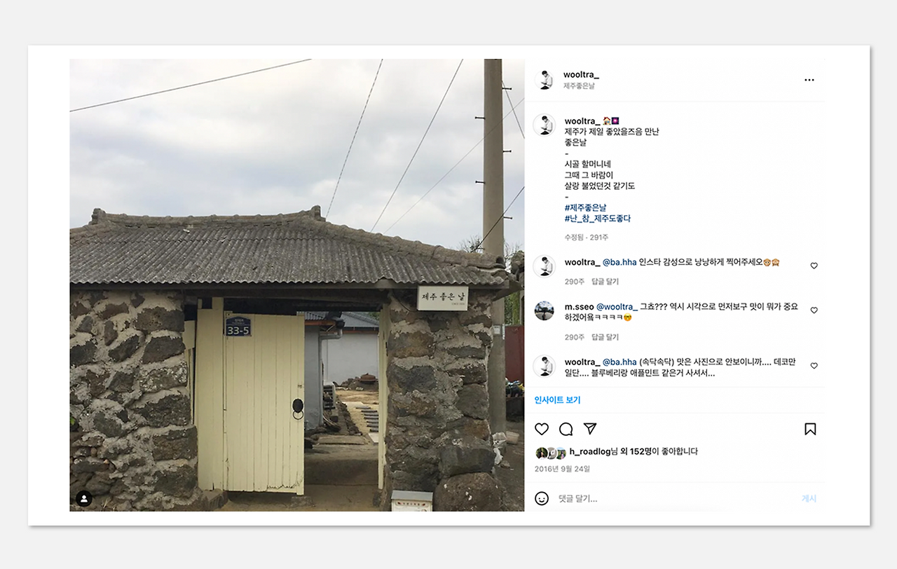Like the last wooltra_ comment heart

pos(814,366)
